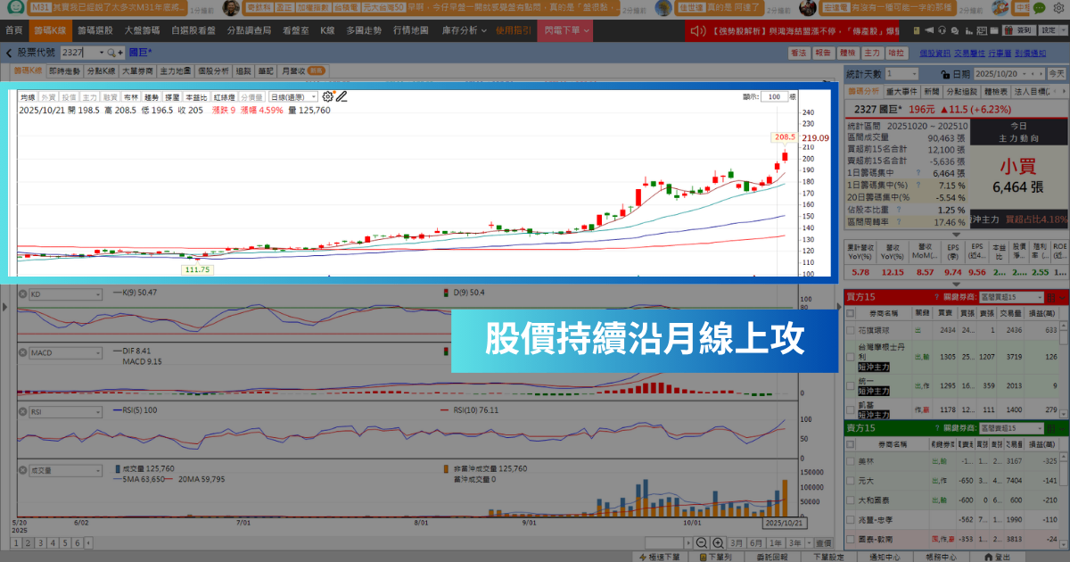Click the lightning 極速下單 icon
1070x562 pixels.
(x=644, y=557)
